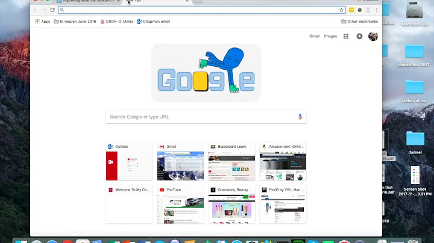
Task: Open the Blackboard Learn tile
Action: [231, 161]
